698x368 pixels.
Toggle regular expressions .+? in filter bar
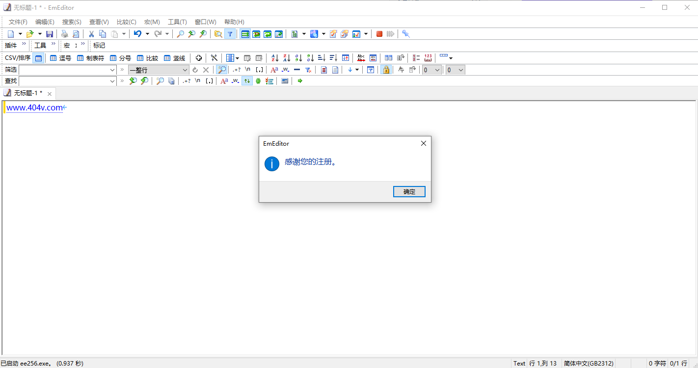pos(237,70)
